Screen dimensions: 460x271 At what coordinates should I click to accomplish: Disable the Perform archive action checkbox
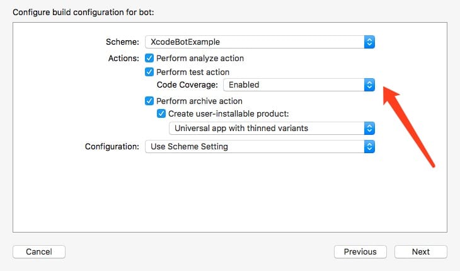(149, 101)
